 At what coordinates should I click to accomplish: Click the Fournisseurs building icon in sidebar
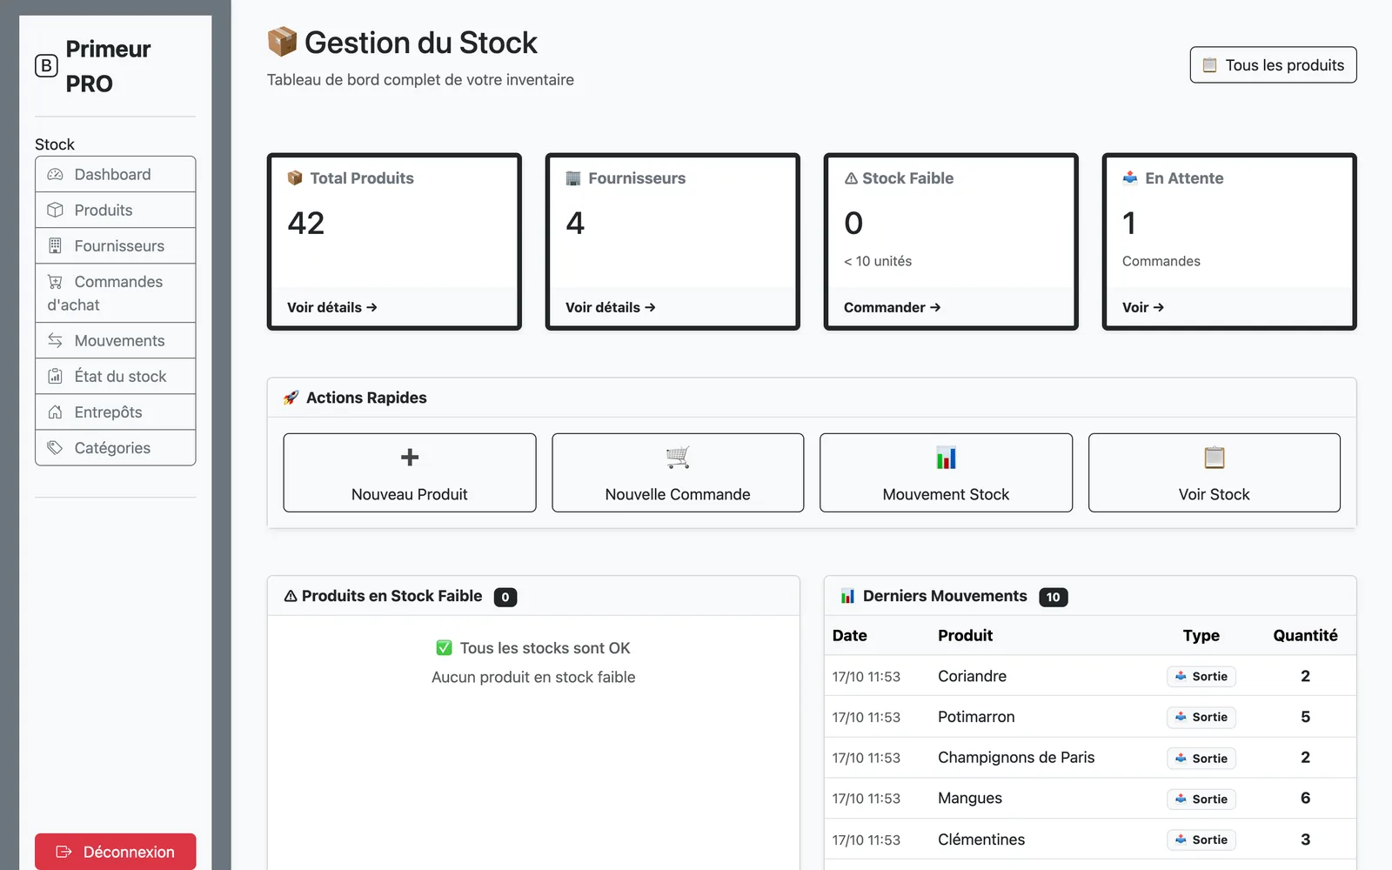(55, 245)
